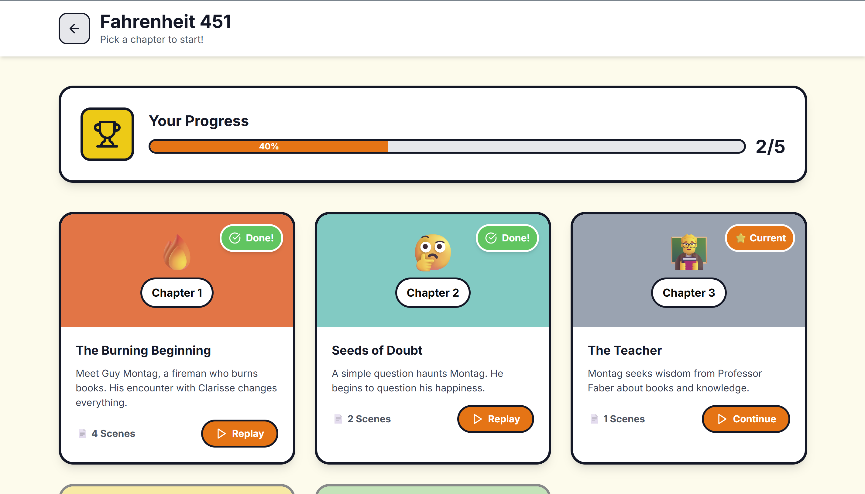The height and width of the screenshot is (494, 865).
Task: Click the document icon beside 4 Scenes
Action: point(82,433)
